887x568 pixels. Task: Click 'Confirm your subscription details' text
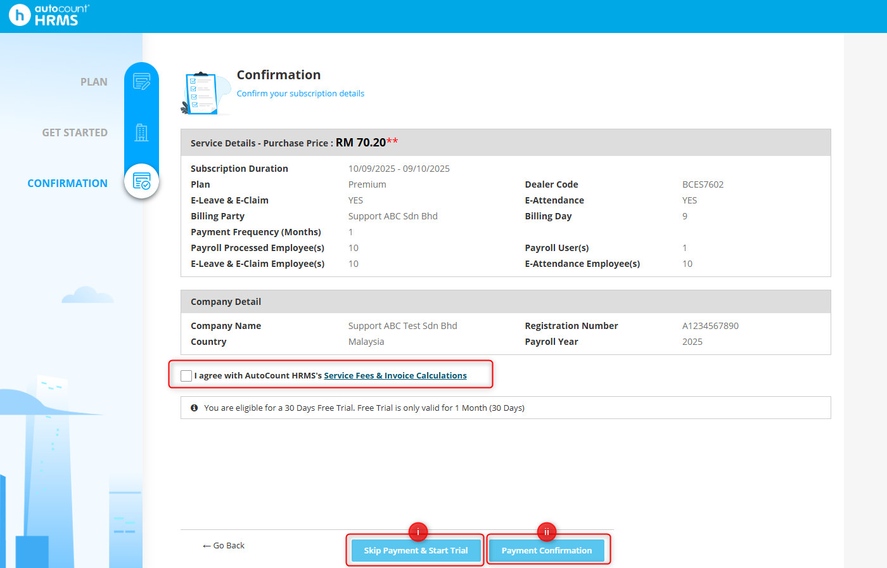point(300,93)
